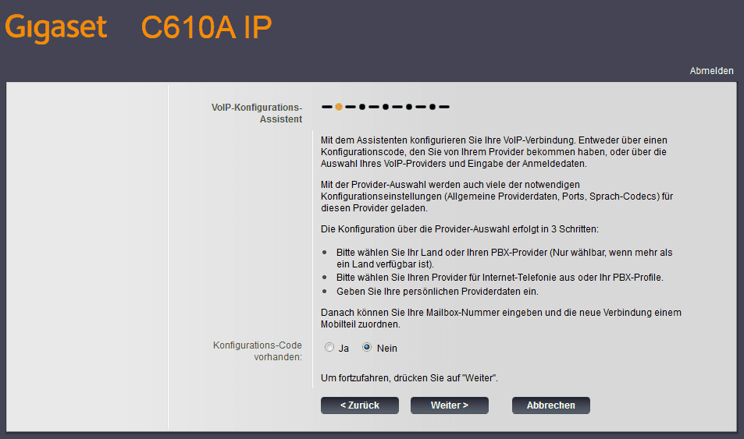This screenshot has width=744, height=439.
Task: Select the Ja radio button
Action: [x=329, y=348]
